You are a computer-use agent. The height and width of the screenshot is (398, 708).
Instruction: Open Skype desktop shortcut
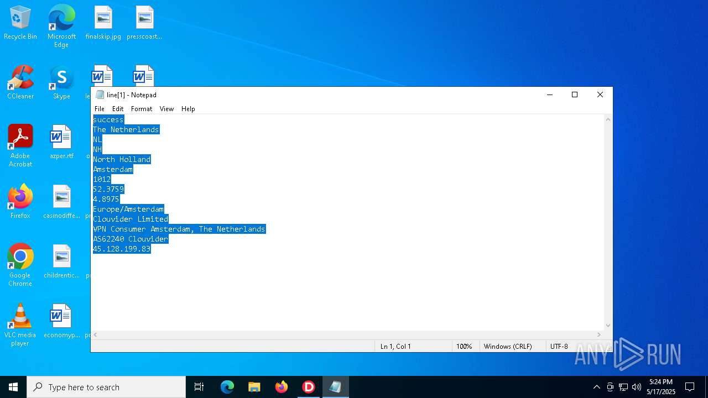point(61,83)
